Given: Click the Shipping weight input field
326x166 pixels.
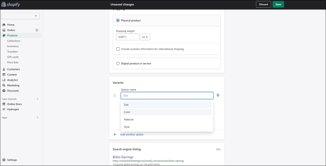Looking at the screenshot, I should tap(127, 37).
